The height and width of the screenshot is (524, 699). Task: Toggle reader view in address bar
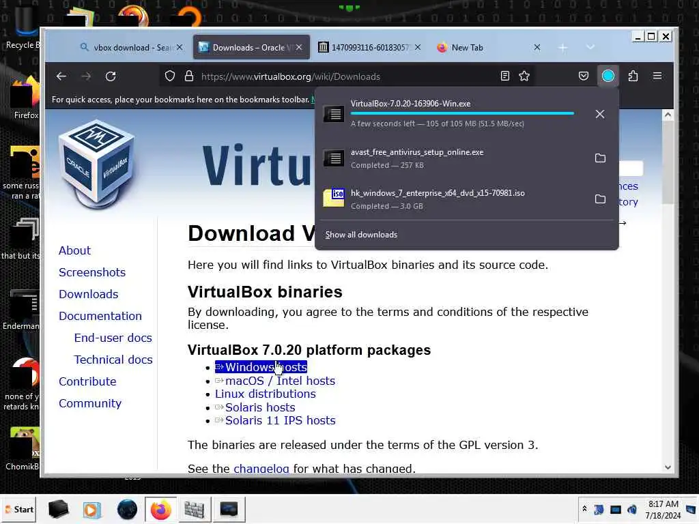[x=504, y=76]
